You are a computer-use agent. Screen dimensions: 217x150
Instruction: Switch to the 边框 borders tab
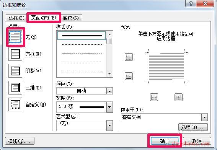point(16,18)
